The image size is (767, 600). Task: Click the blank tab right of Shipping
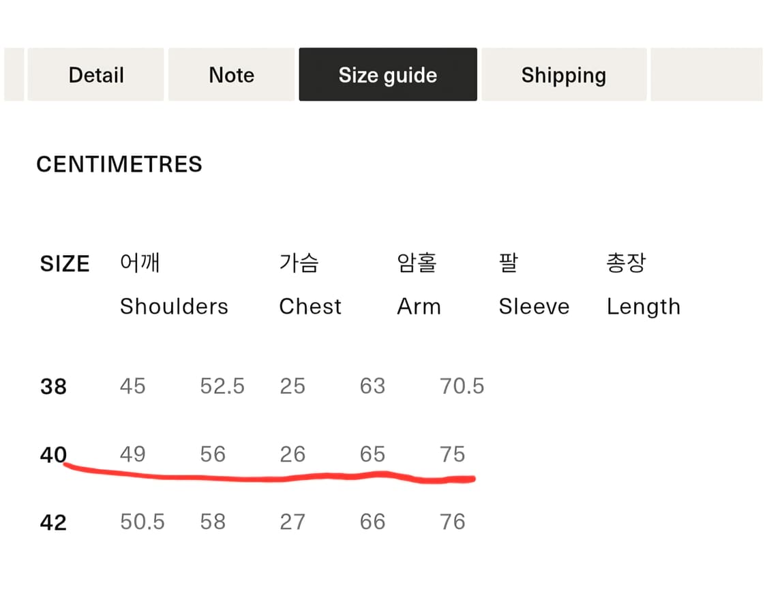pos(706,75)
